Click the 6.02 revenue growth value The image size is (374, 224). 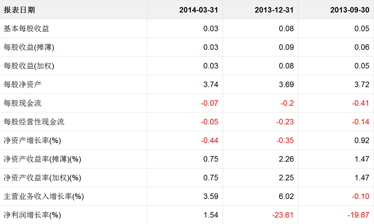click(x=286, y=196)
